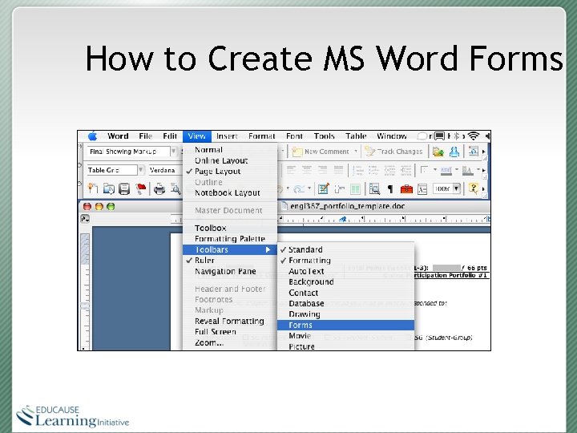The height and width of the screenshot is (433, 577).
Task: Click the yellow Help question mark icon
Action: tap(474, 188)
